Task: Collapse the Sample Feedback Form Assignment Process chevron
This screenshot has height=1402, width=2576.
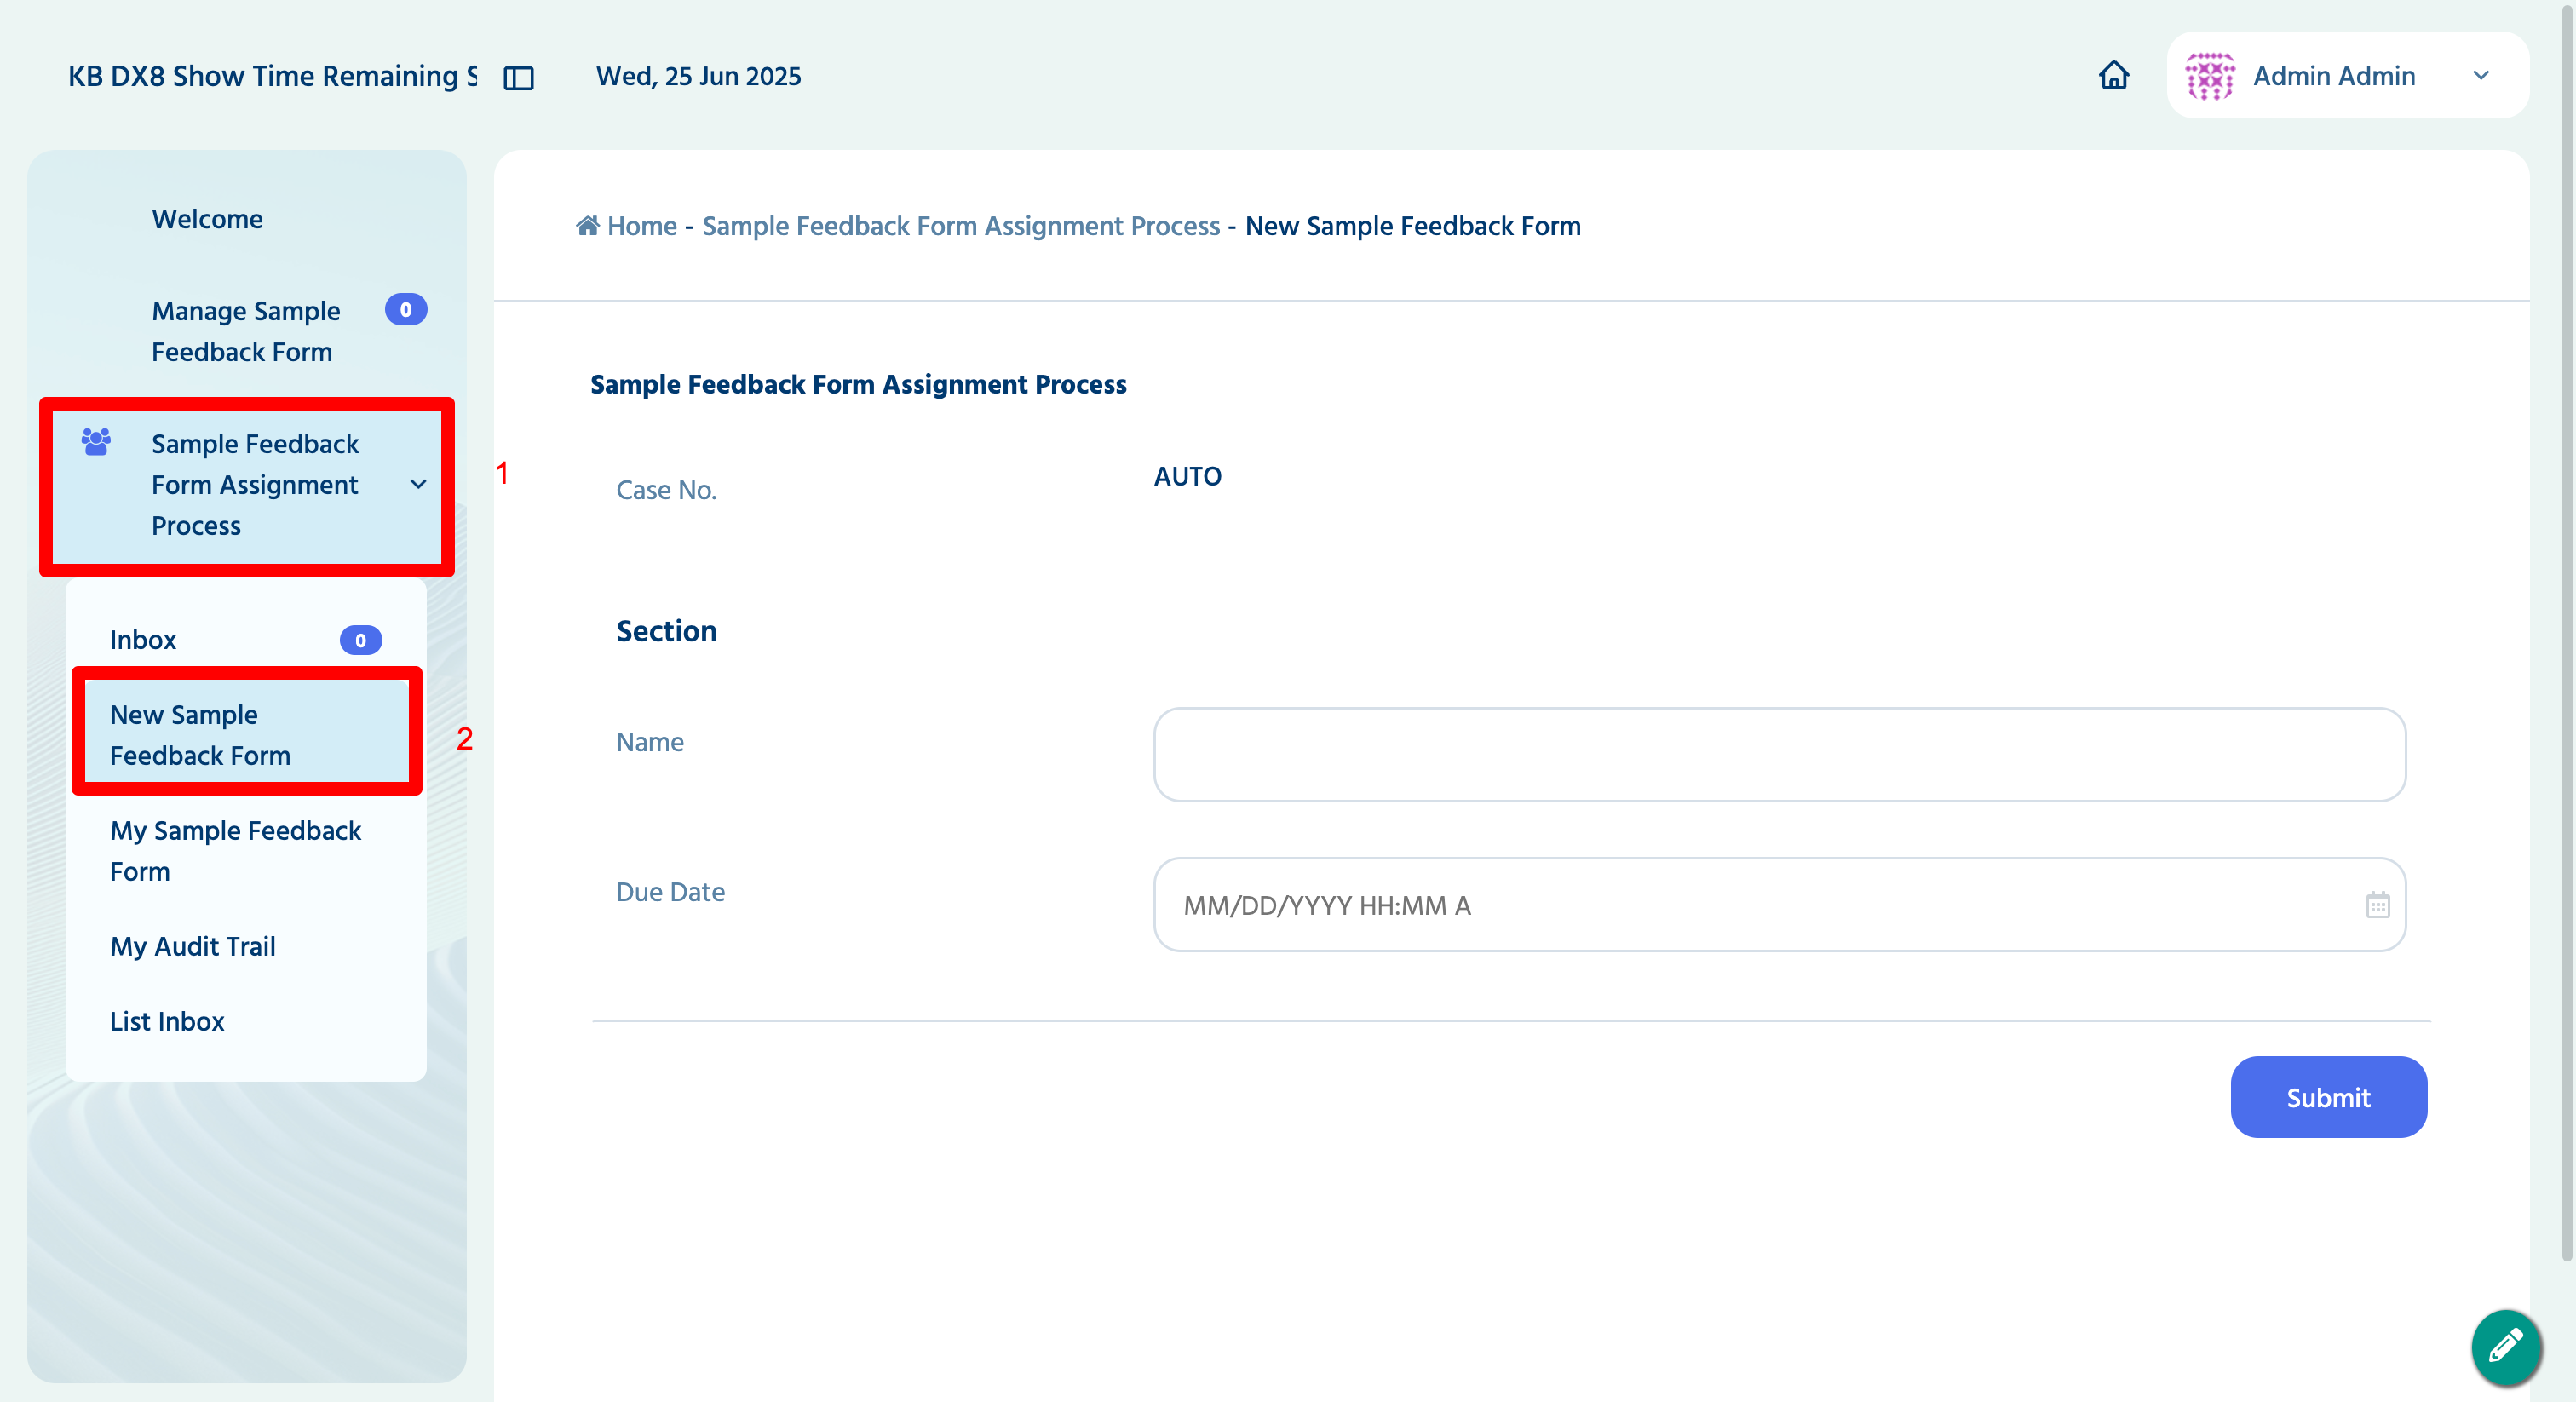Action: coord(419,484)
